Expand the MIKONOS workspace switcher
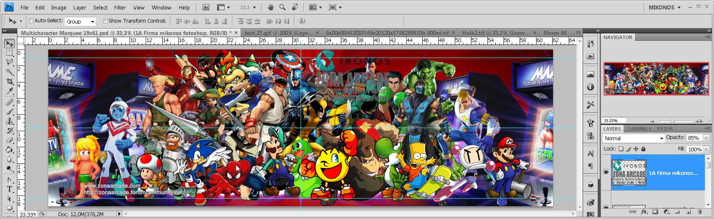The width and height of the screenshot is (714, 219). pyautogui.click(x=664, y=7)
